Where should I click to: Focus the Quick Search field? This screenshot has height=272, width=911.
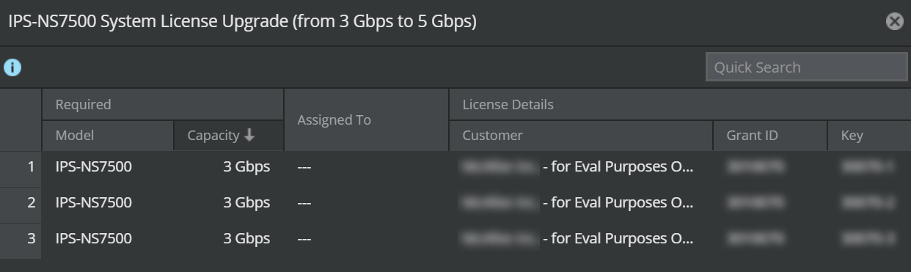[x=806, y=67]
